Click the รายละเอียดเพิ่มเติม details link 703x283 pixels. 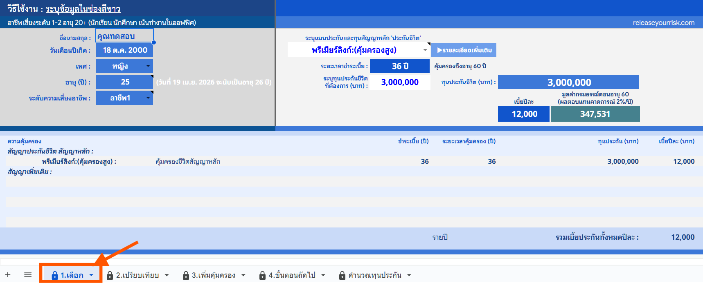[464, 50]
